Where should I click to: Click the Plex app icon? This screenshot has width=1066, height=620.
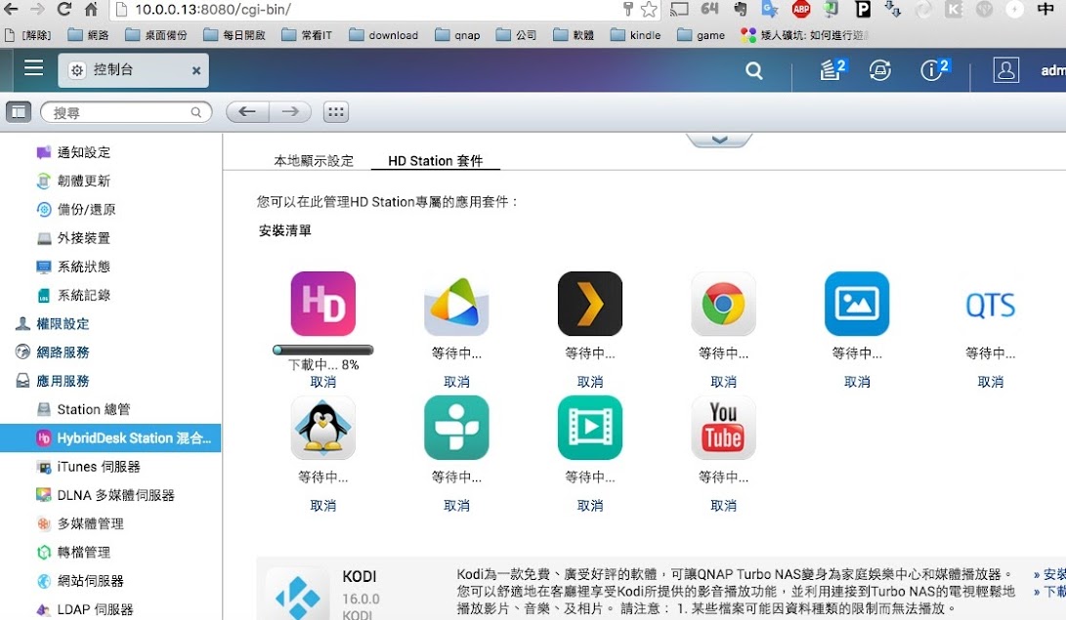(x=589, y=304)
